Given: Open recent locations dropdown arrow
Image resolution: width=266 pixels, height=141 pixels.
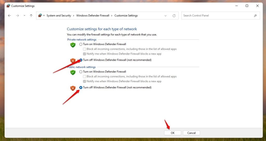Looking at the screenshot, I should point(24,16).
